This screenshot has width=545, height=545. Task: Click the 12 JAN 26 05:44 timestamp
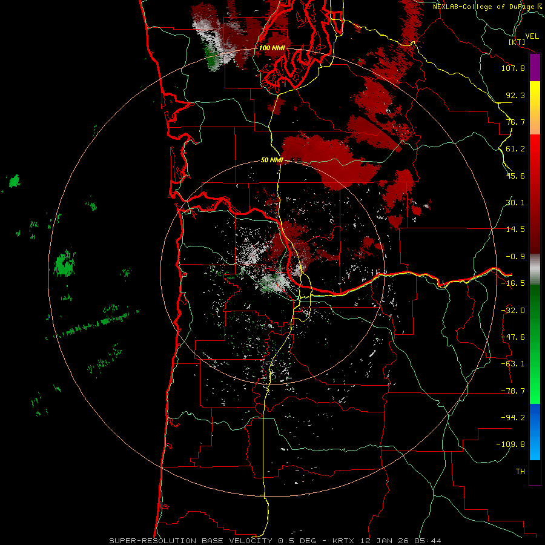coord(400,541)
